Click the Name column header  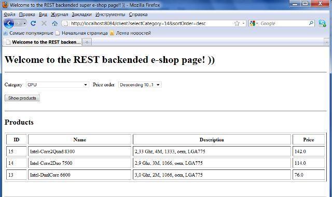coord(79,139)
